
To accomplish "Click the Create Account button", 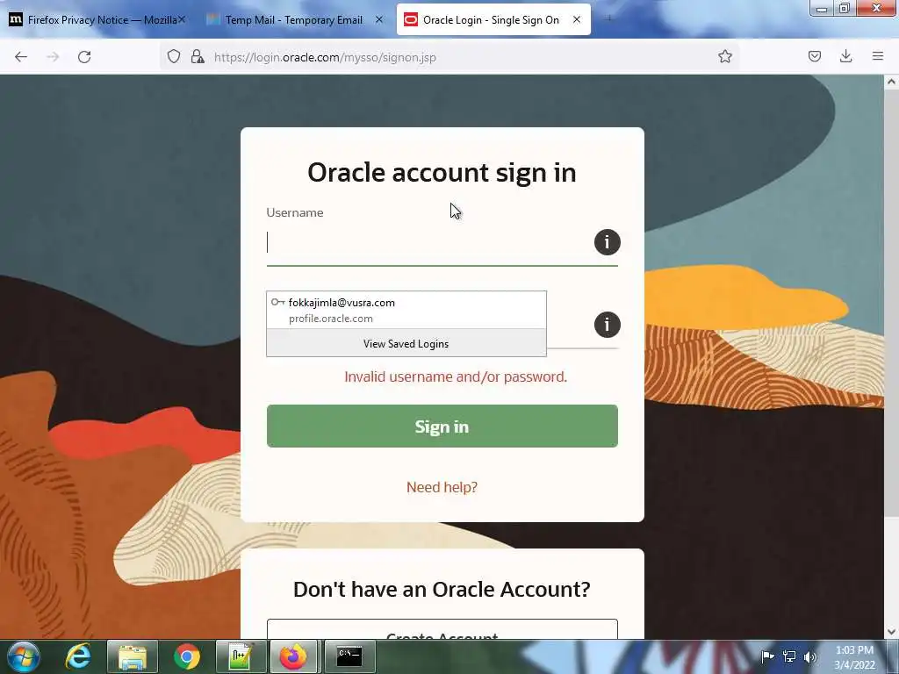I will [442, 629].
